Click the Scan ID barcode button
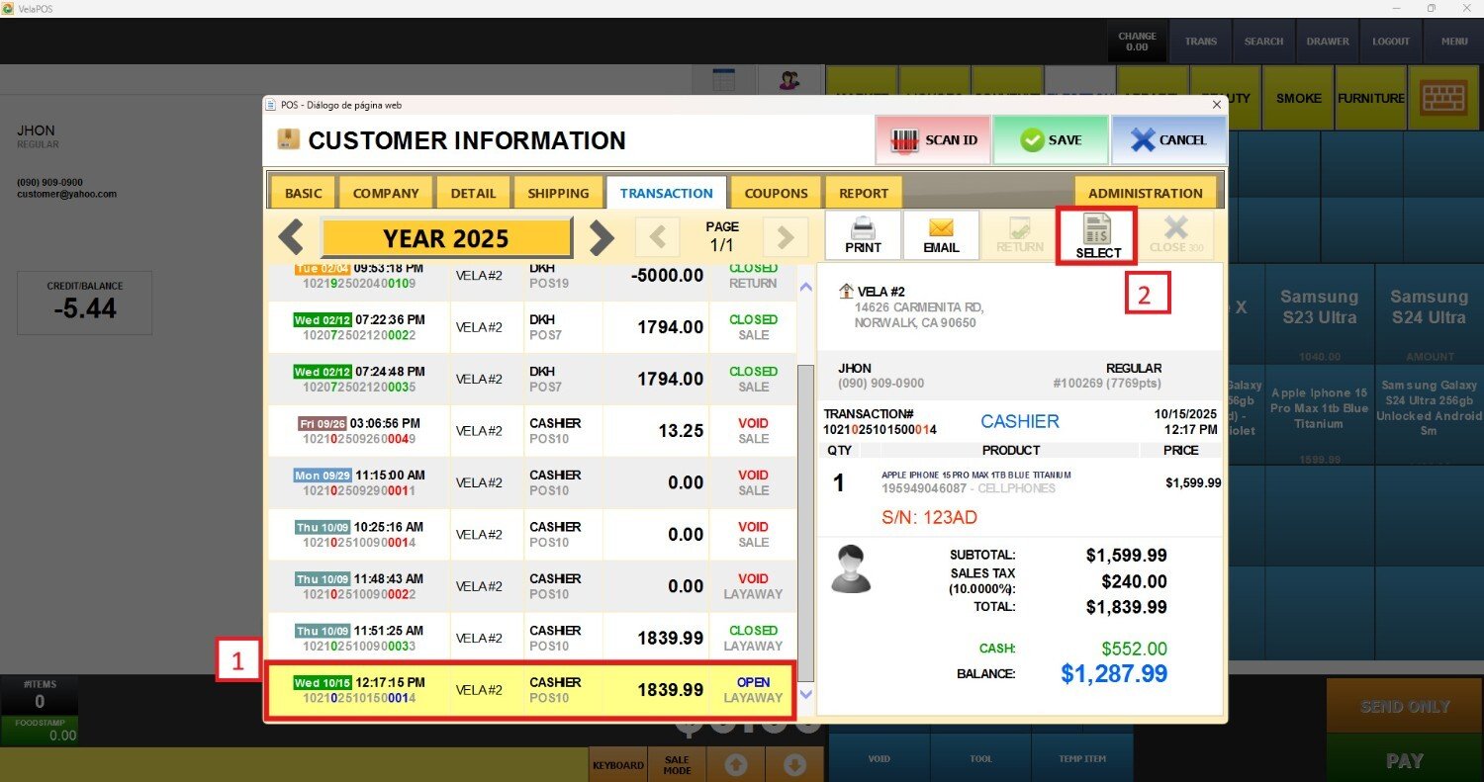This screenshot has width=1484, height=782. [933, 140]
